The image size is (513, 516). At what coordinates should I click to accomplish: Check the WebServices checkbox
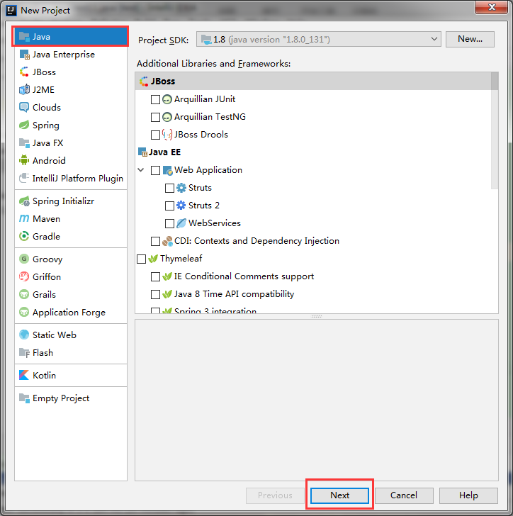coord(169,223)
